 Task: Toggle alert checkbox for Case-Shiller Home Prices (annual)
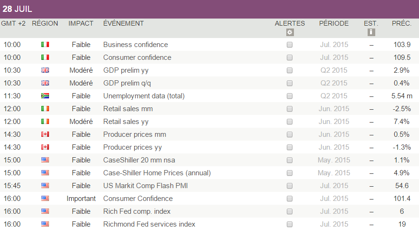click(290, 173)
